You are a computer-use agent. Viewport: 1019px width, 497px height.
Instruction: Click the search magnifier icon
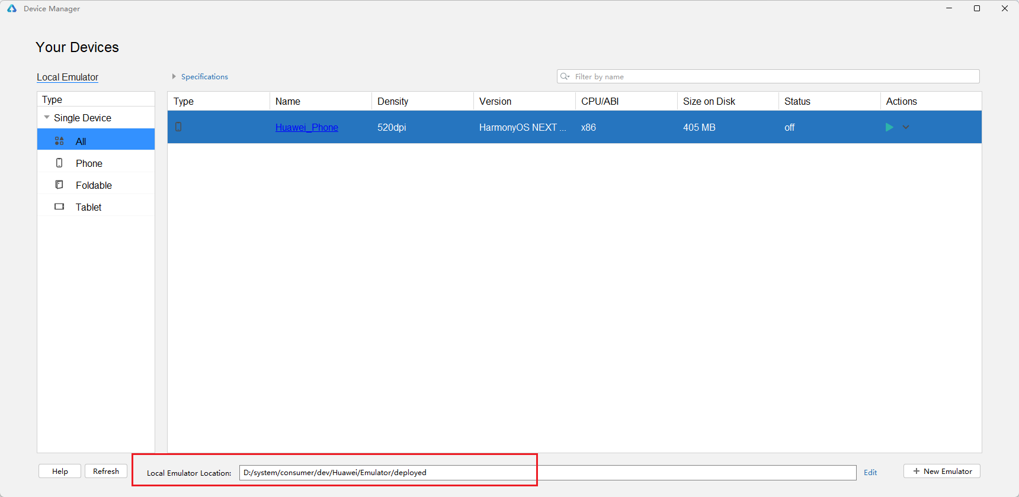pyautogui.click(x=565, y=76)
